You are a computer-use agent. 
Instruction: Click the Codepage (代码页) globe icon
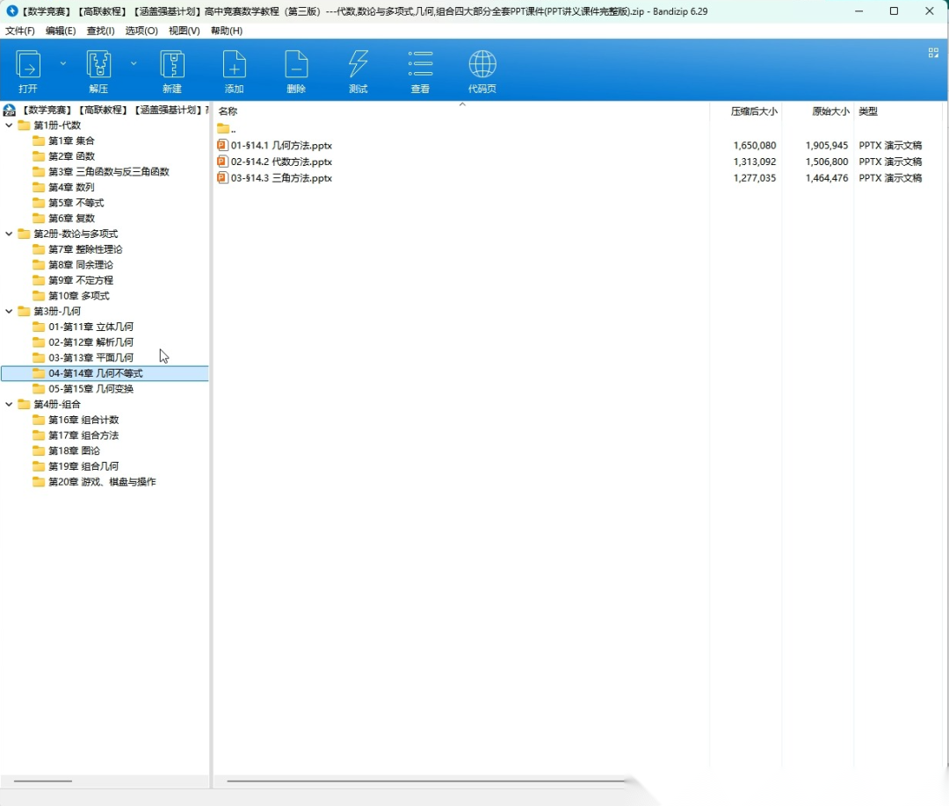[482, 65]
